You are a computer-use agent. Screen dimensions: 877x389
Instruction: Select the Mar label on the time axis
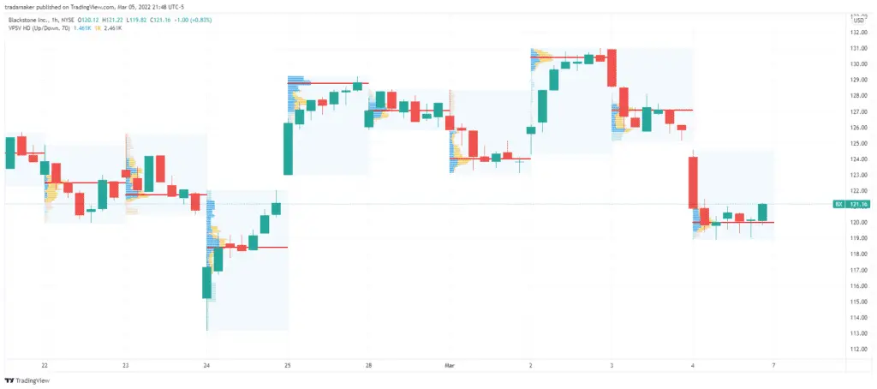click(x=449, y=366)
